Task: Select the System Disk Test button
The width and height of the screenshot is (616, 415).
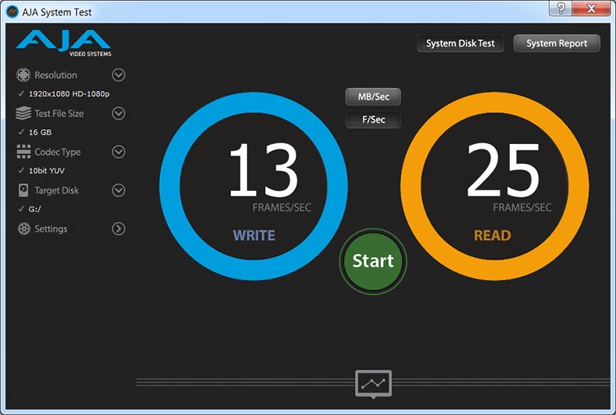Action: 460,43
